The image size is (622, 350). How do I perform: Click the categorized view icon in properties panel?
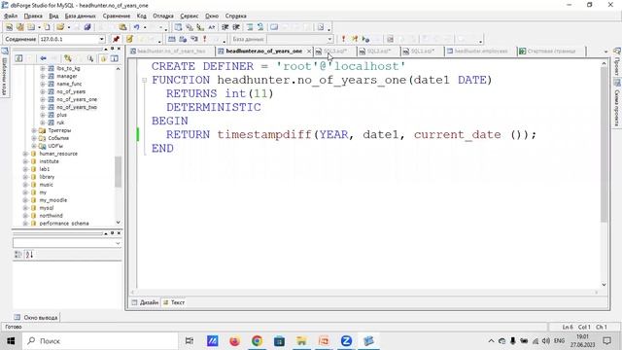(x=18, y=255)
